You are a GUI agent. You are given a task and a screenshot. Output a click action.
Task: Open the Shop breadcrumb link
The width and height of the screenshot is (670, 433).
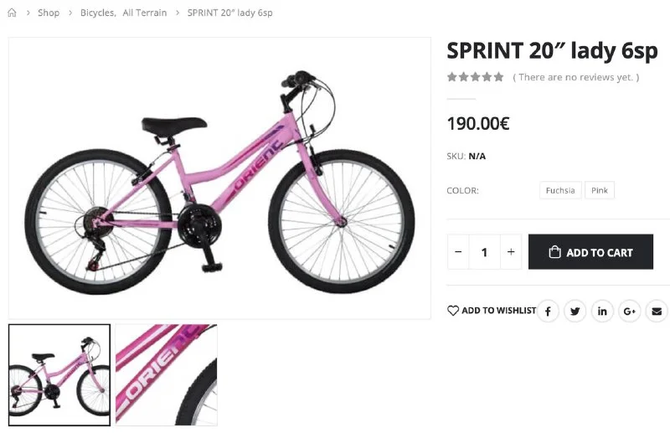click(x=49, y=13)
